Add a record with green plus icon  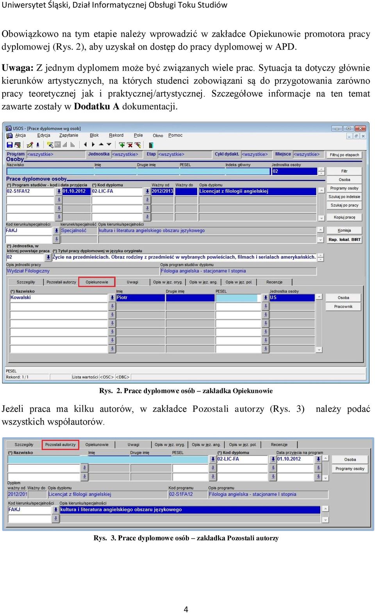(x=122, y=145)
